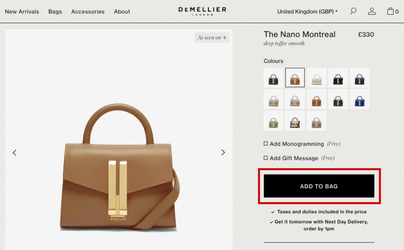This screenshot has width=404, height=250.
Task: Select the white bag colour option
Action: [316, 78]
